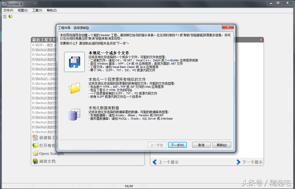Choose 本地化一个目录里所有相似的文件 heading
Image resolution: width=295 pixels, height=189 pixels.
tap(117, 79)
